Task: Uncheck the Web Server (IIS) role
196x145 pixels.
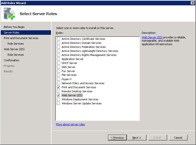Action: pos(59,95)
